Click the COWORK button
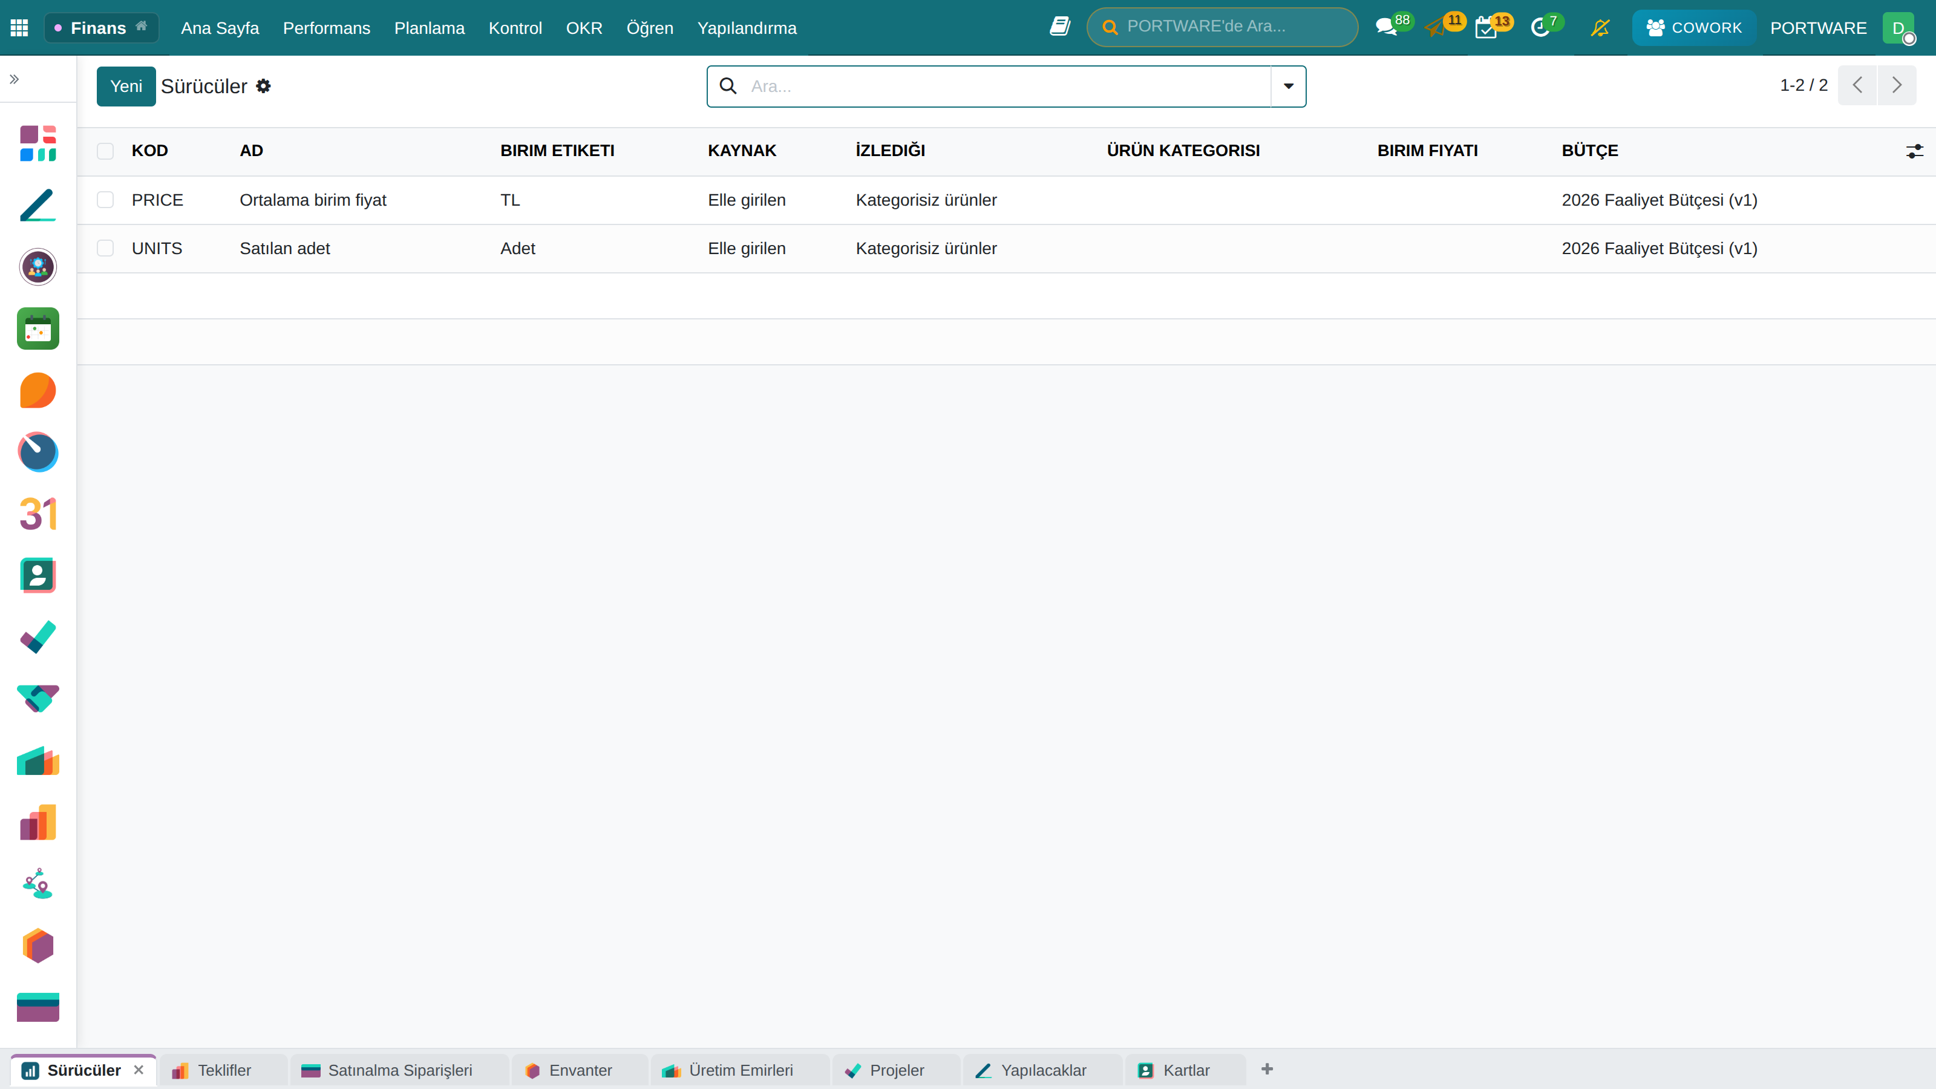Viewport: 1936px width, 1089px height. 1694,28
